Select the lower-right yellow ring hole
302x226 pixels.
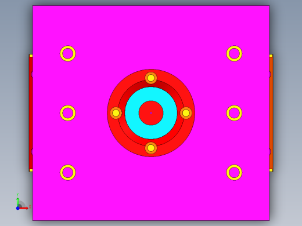tap(234, 173)
